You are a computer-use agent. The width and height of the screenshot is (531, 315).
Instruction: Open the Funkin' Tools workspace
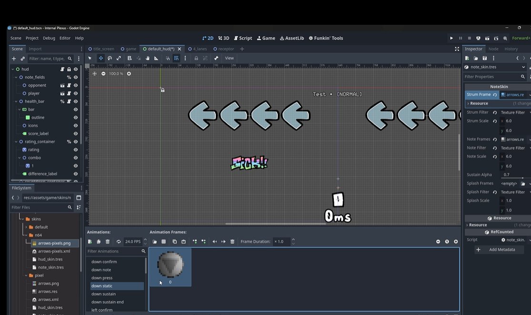[326, 38]
